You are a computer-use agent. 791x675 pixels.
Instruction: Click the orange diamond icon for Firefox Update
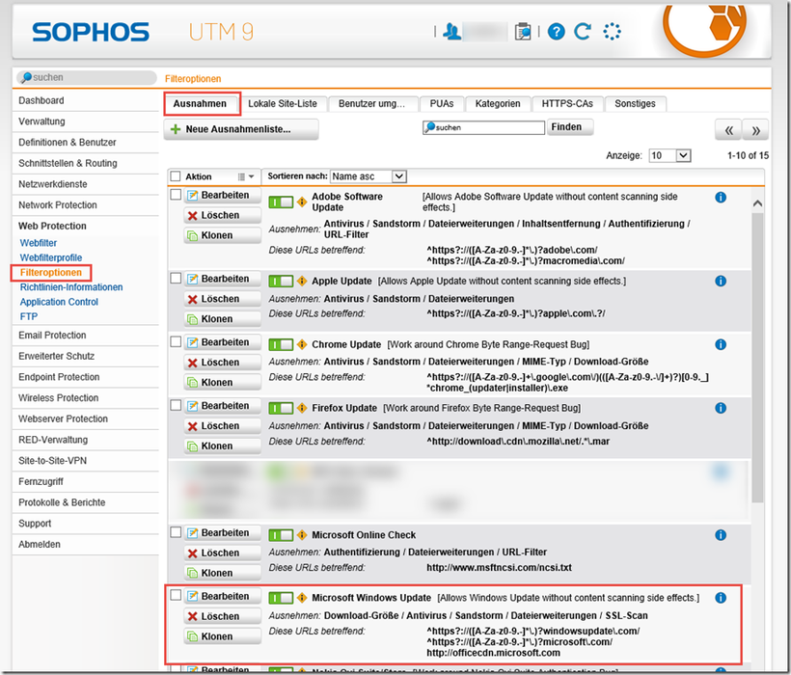pos(302,408)
